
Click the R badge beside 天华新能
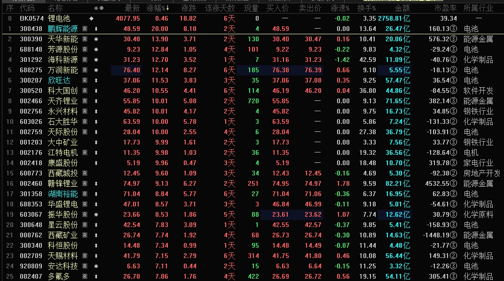pyautogui.click(x=85, y=39)
